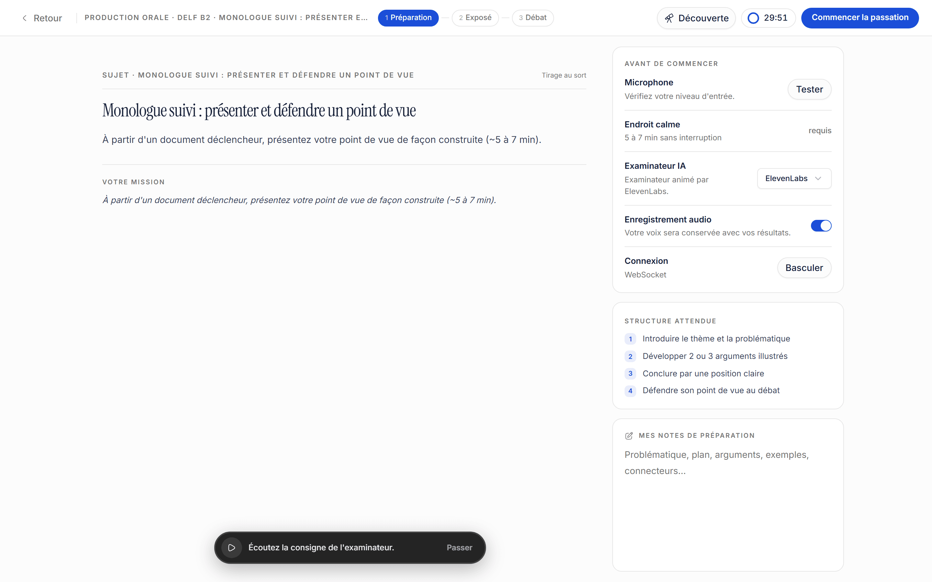This screenshot has width=932, height=582.
Task: Click the back chevron arrow icon
Action: point(25,18)
